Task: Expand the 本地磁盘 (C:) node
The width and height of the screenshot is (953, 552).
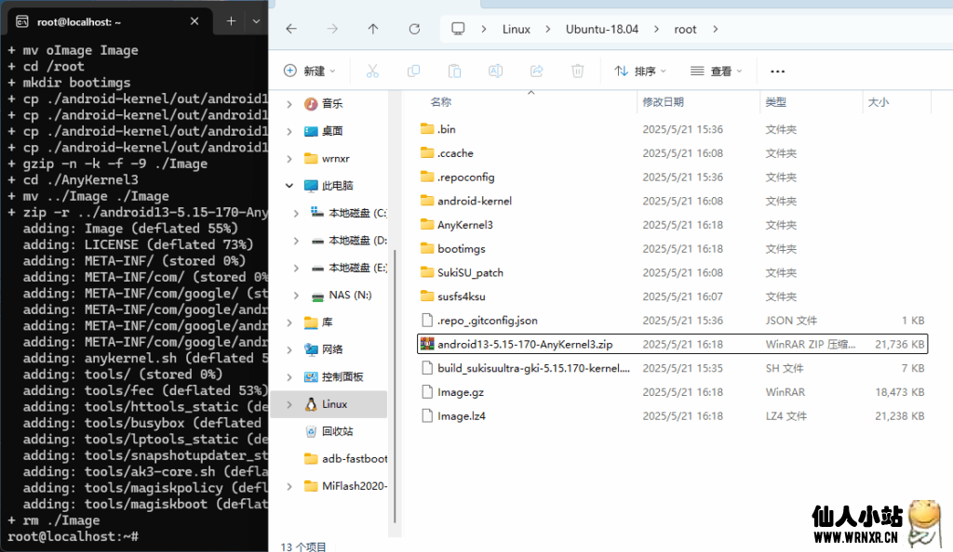Action: coord(296,213)
